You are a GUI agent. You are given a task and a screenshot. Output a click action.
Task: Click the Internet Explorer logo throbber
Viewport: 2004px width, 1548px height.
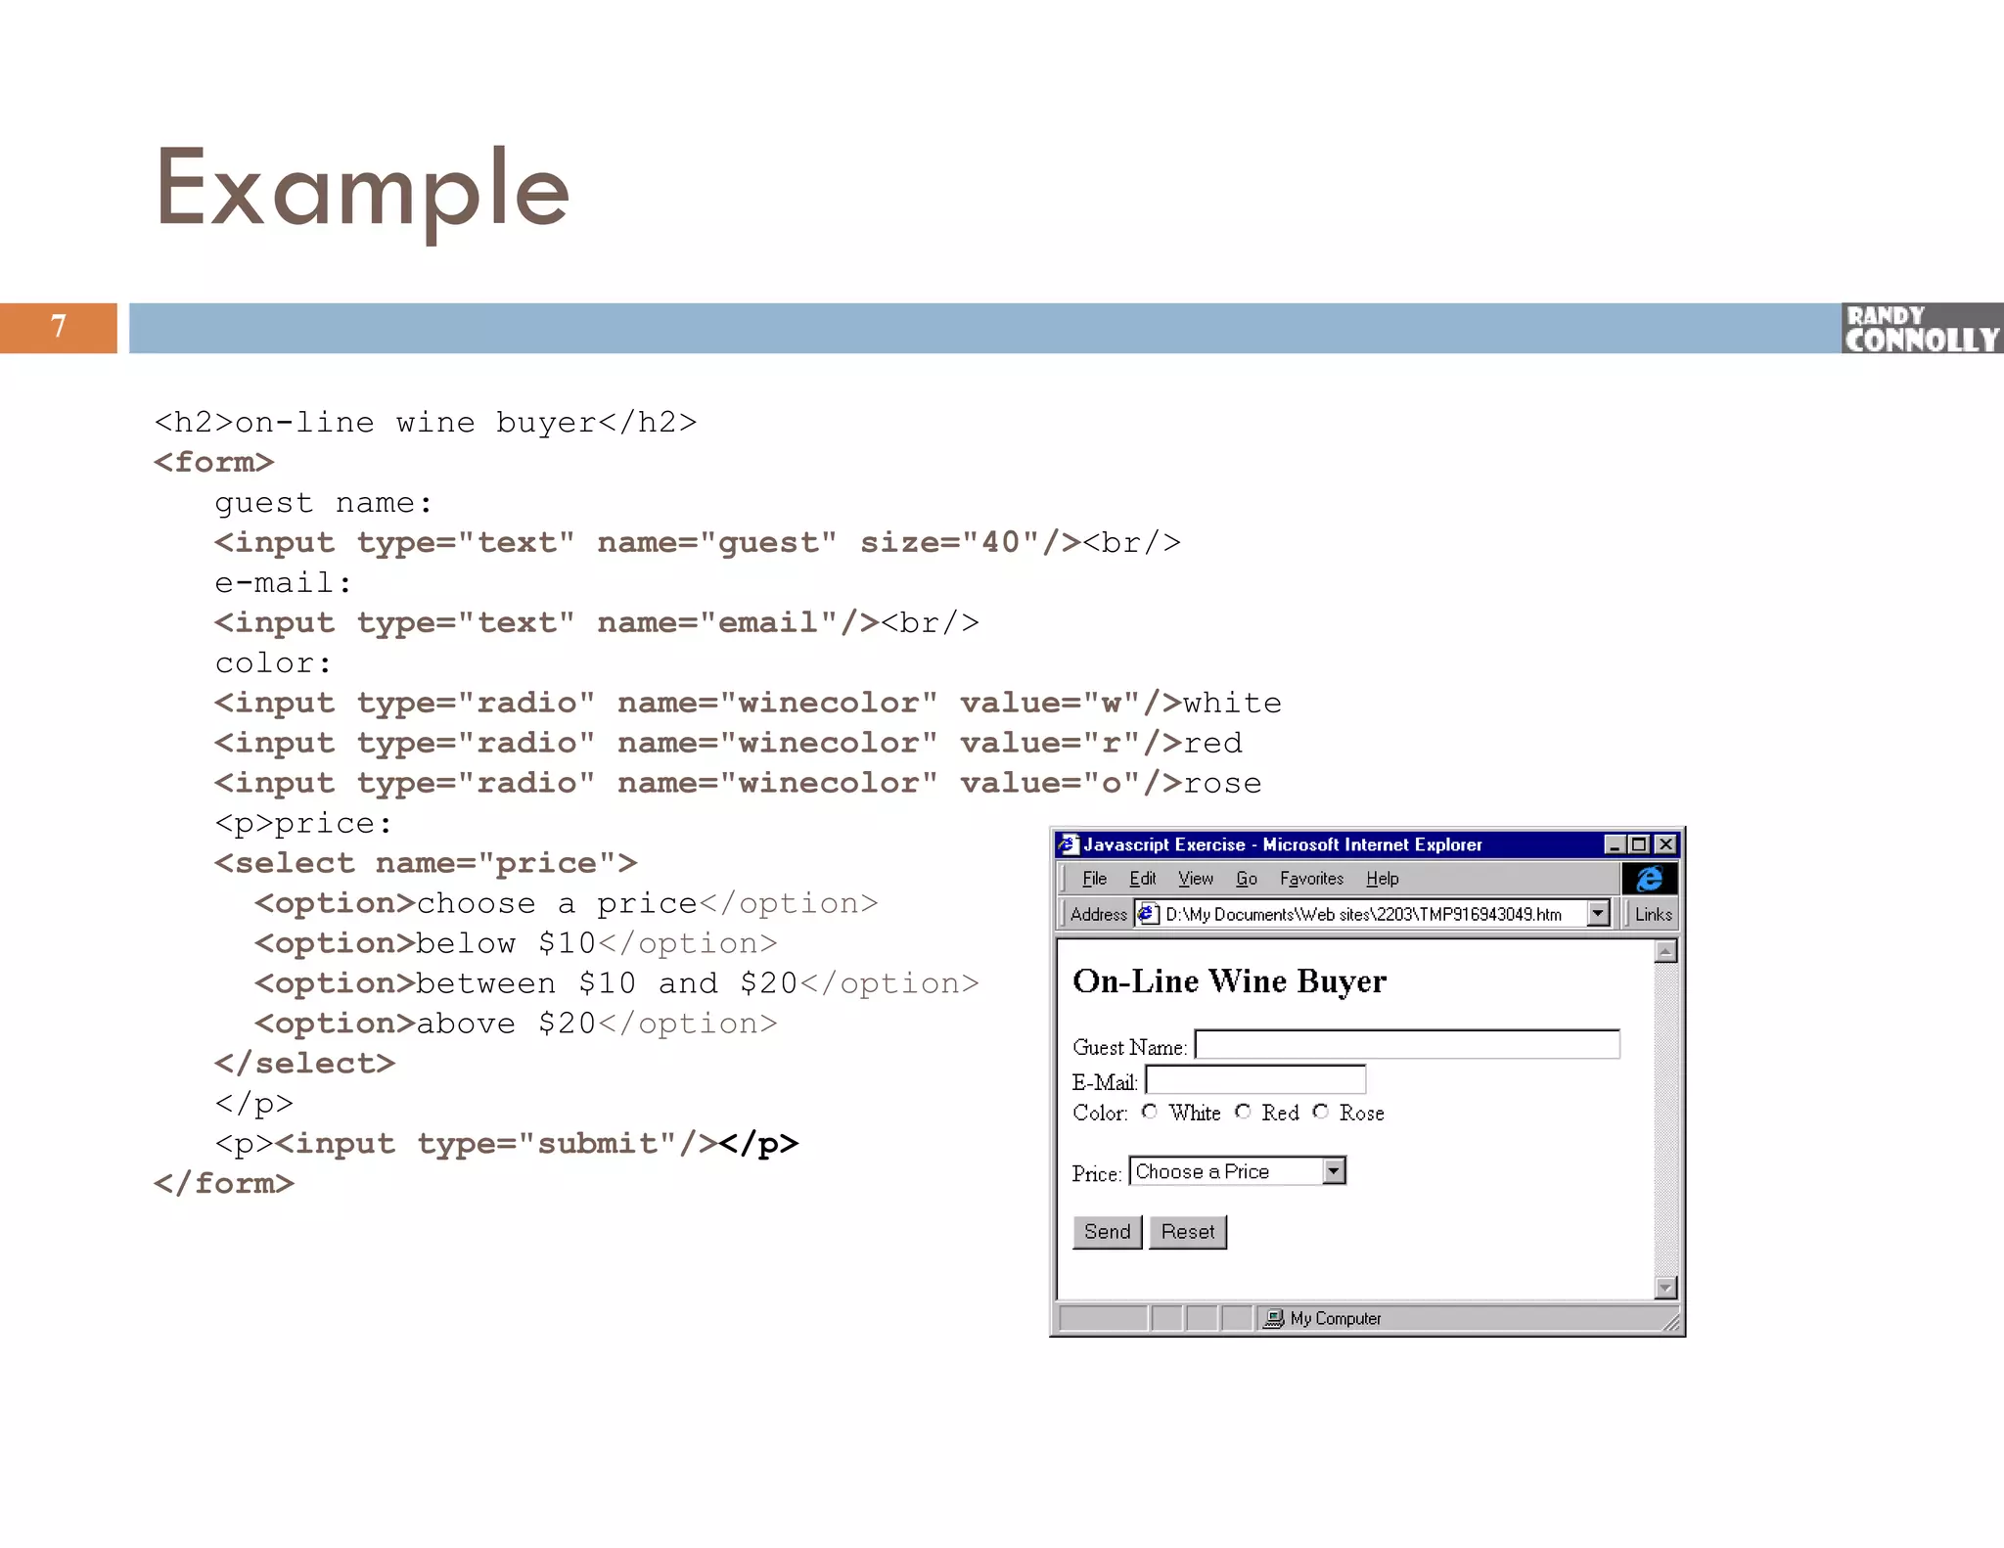[x=1649, y=878]
